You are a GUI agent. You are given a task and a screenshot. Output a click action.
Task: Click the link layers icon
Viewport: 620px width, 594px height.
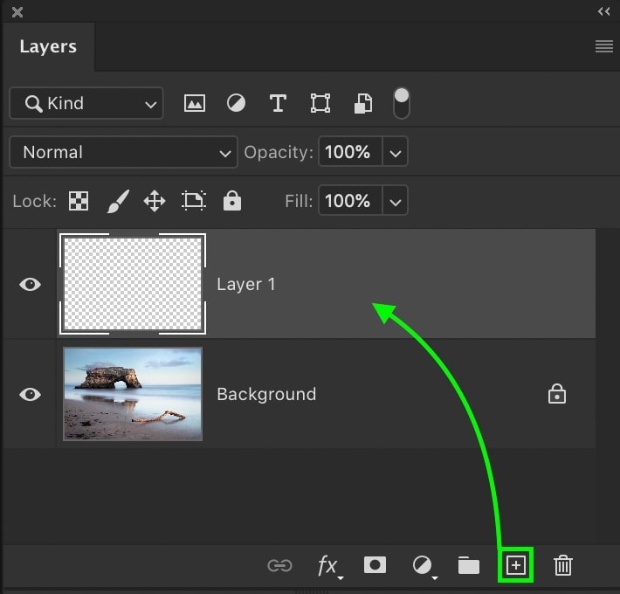point(280,565)
